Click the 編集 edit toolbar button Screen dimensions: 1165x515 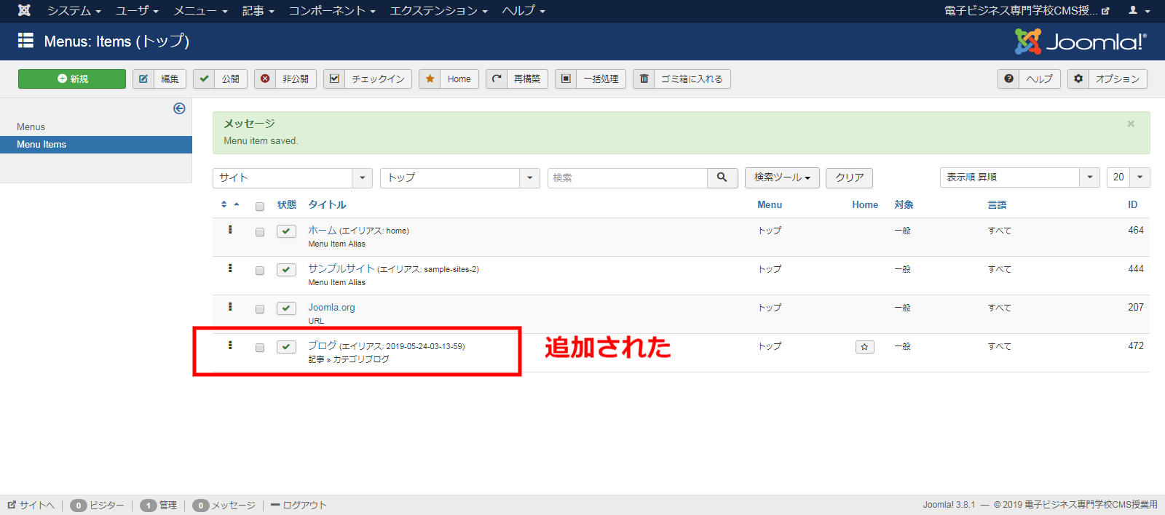coord(159,79)
